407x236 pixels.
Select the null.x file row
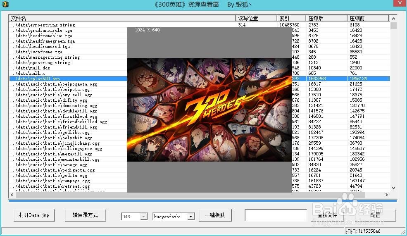(199, 73)
